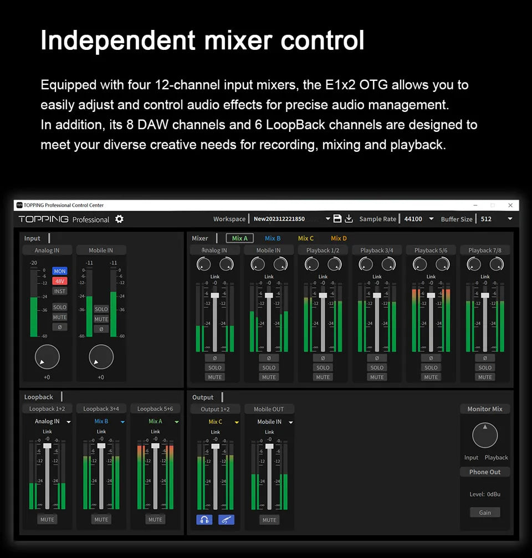Toggle headphone output under Output 1+2
This screenshot has height=558, width=532.
coord(204,520)
